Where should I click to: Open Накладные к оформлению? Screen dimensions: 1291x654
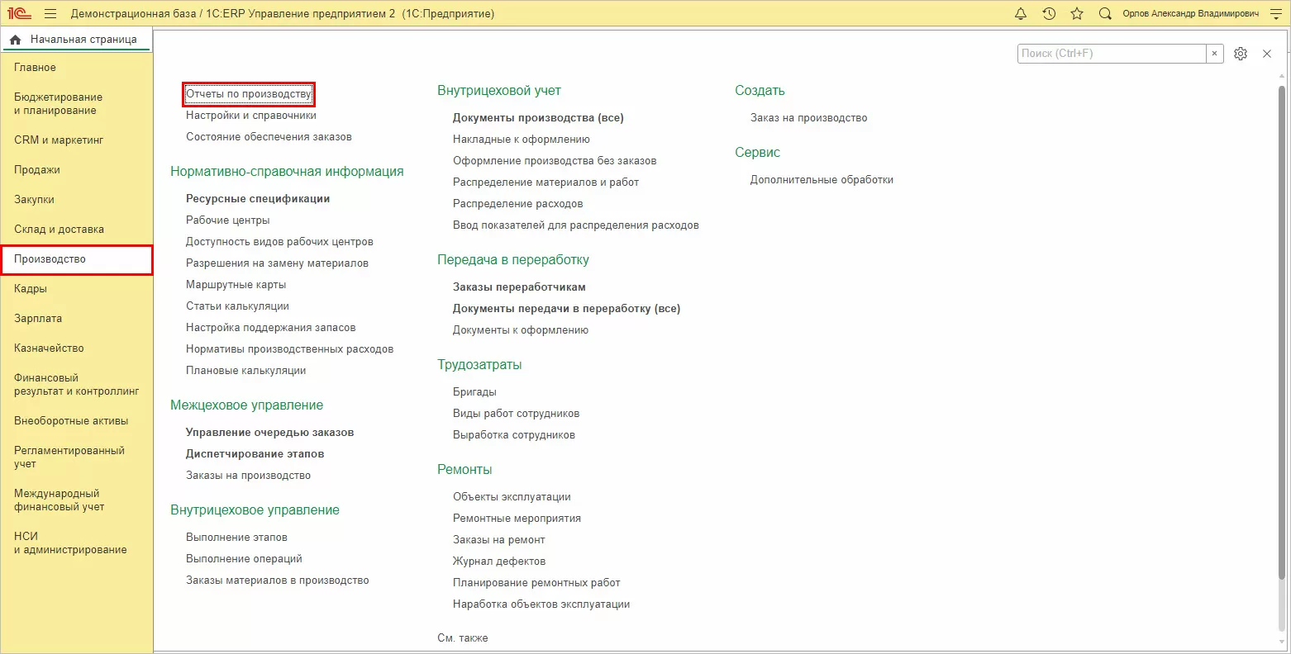[x=522, y=140]
